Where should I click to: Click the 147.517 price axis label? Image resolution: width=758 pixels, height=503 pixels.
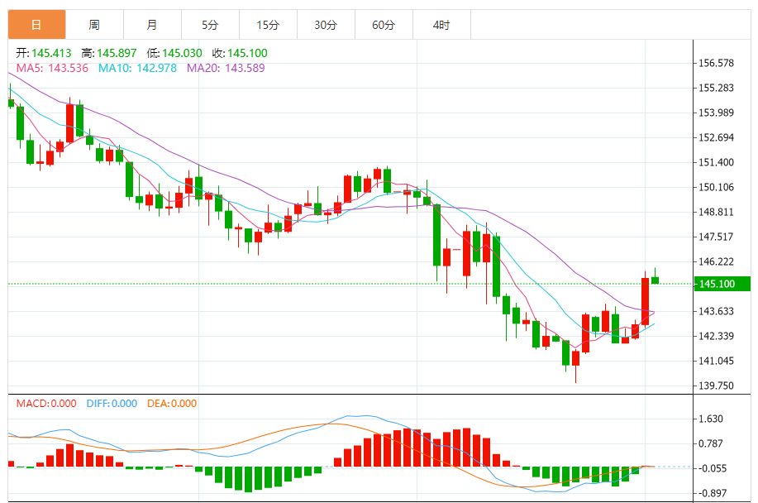click(716, 237)
